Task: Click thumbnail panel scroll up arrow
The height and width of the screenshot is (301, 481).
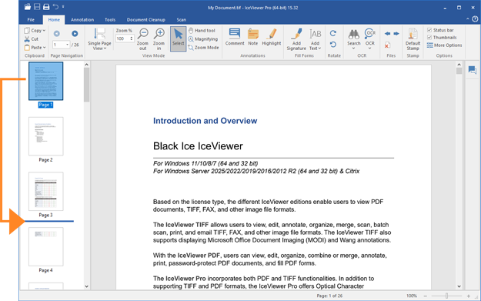Action: (86, 65)
